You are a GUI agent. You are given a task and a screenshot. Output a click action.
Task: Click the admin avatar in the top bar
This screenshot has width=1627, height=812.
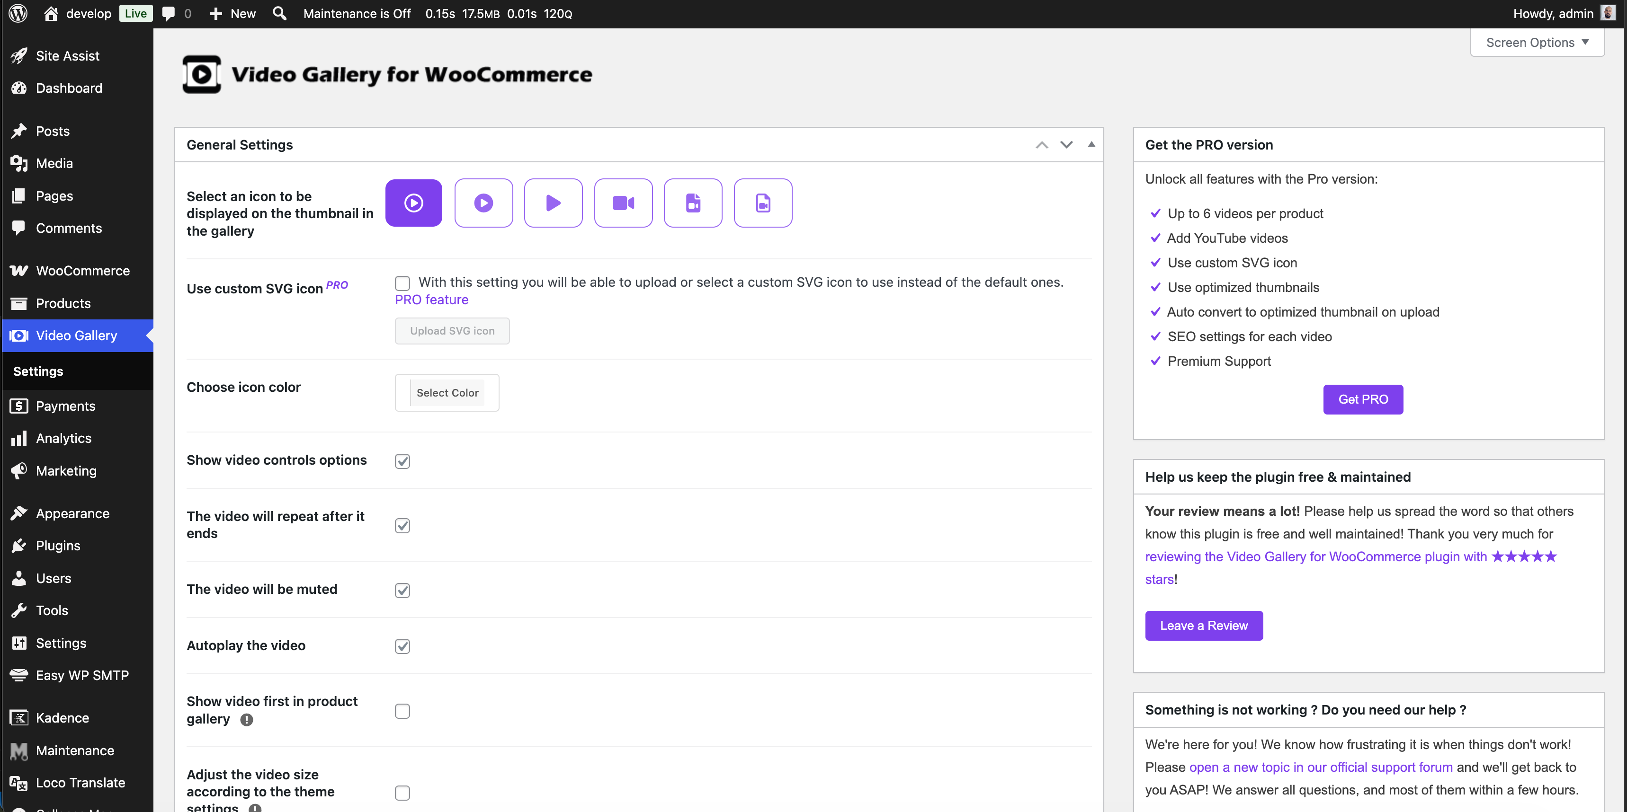tap(1608, 13)
